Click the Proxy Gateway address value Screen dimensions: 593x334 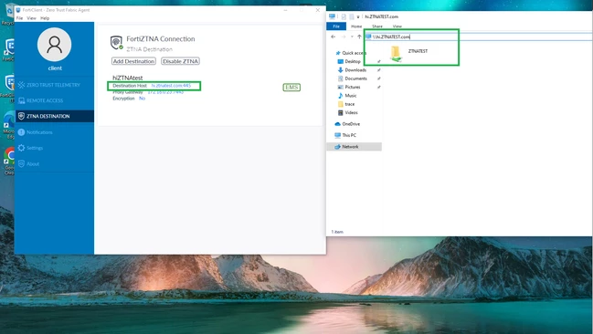165,92
